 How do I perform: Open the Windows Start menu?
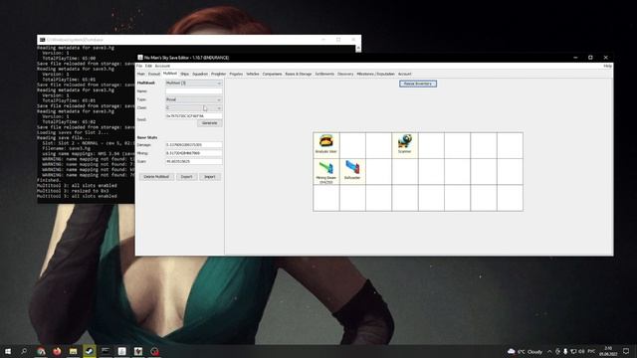[x=8, y=351]
